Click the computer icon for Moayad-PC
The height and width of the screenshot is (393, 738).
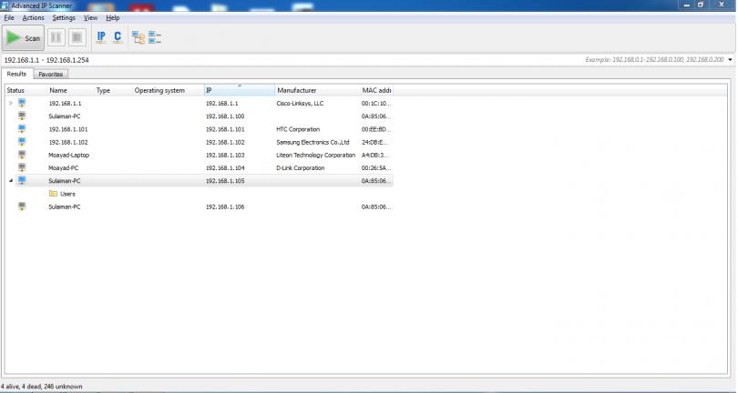[x=22, y=167]
